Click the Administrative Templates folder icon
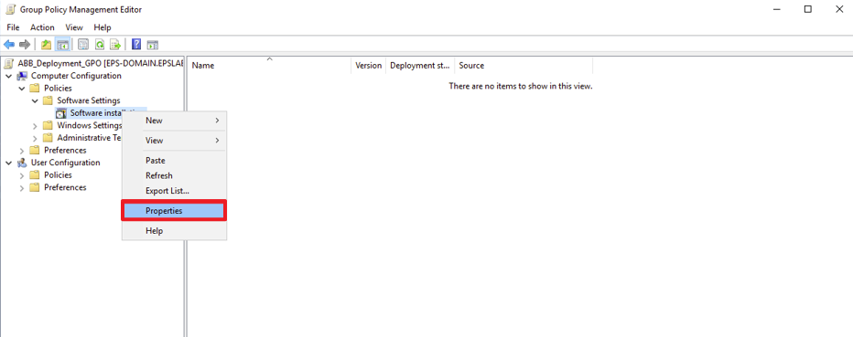This screenshot has width=853, height=337. click(49, 138)
